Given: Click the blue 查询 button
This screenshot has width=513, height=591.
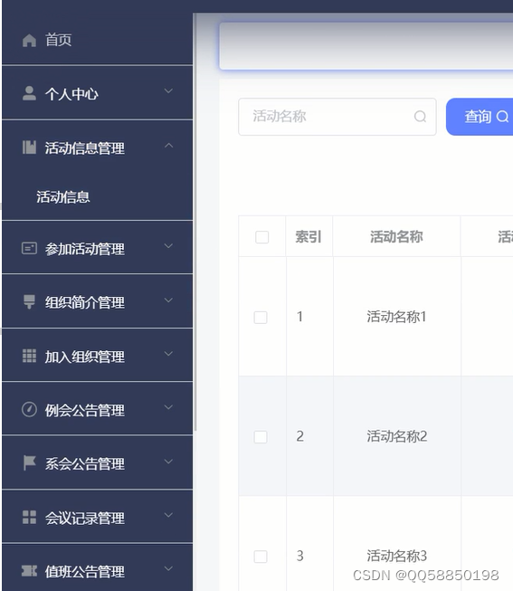Looking at the screenshot, I should pyautogui.click(x=480, y=117).
